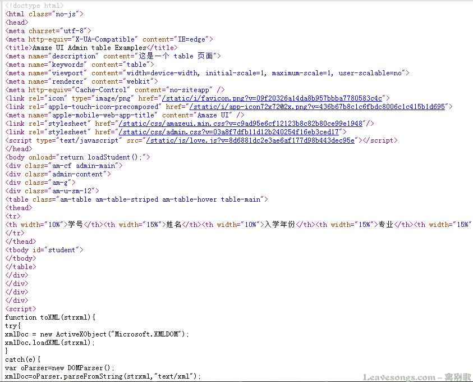Image resolution: width=473 pixels, height=382 pixels.
Task: Click the th width 学号 header line
Action: 238,225
